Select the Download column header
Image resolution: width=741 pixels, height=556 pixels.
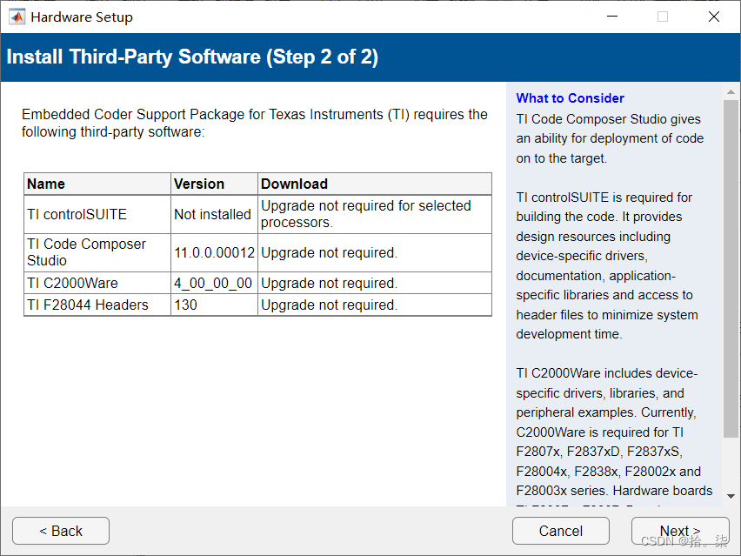point(375,184)
